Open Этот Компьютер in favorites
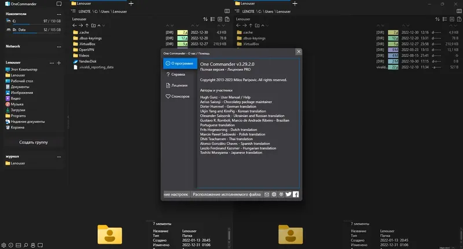 21,69
